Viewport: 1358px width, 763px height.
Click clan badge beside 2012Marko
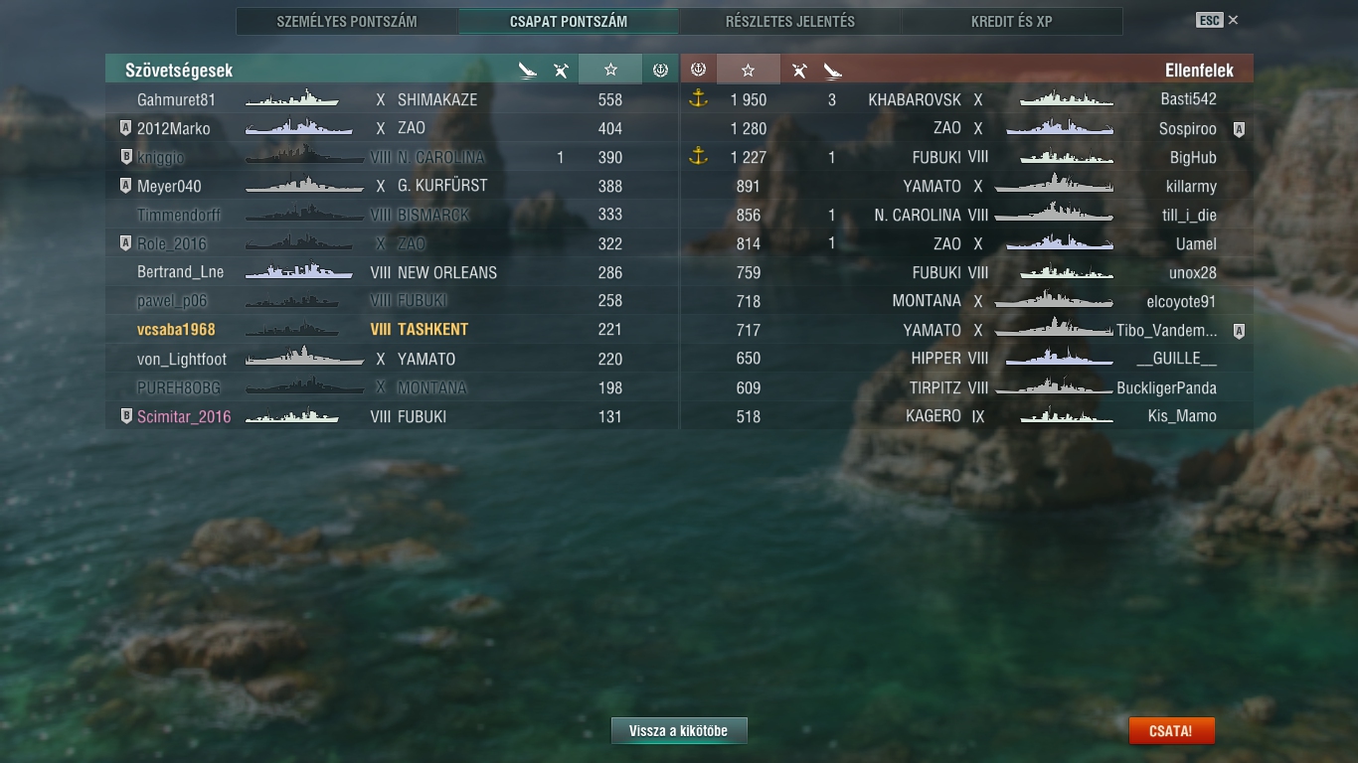(x=125, y=128)
